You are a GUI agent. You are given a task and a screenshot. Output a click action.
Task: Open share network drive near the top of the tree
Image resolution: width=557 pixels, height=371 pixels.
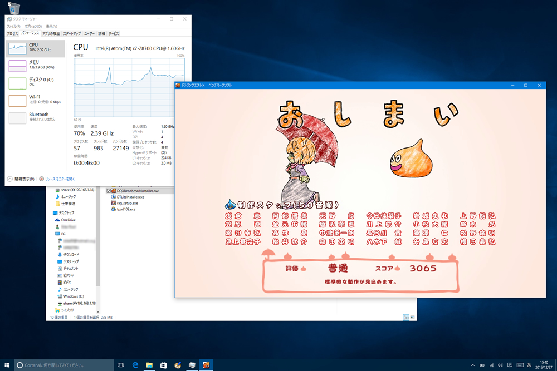[x=75, y=190]
